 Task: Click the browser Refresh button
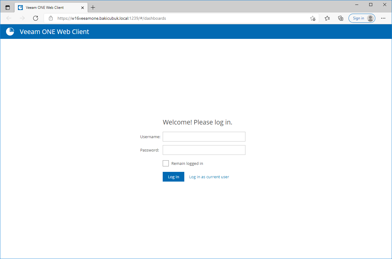tap(36, 18)
